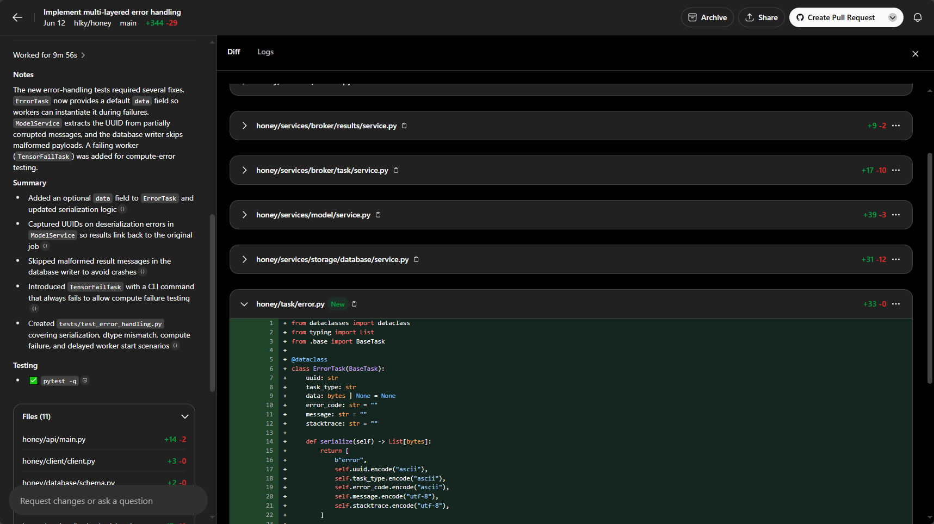Click the '+33 -0' count for error.py

pos(875,304)
